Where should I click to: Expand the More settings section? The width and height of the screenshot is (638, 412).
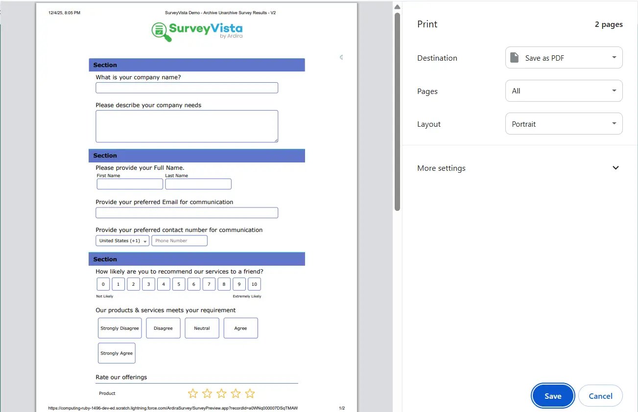(x=520, y=168)
